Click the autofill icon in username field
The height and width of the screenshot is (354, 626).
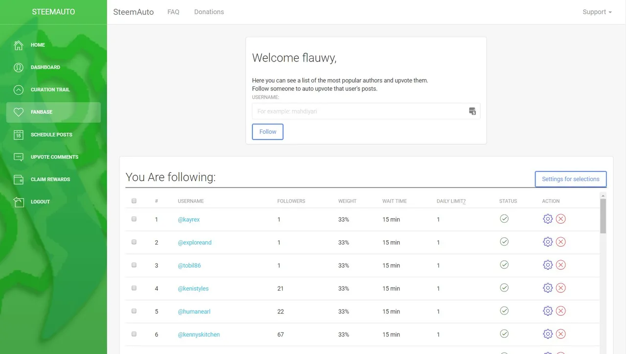coord(472,111)
